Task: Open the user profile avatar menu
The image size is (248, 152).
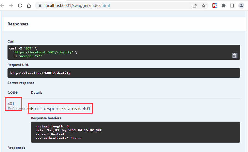Action: (241, 6)
